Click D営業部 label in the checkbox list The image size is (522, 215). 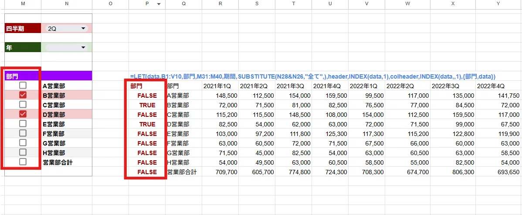click(54, 115)
